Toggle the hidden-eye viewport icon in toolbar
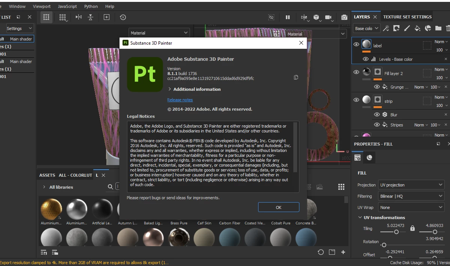This screenshot has height=266, width=450. [x=272, y=17]
